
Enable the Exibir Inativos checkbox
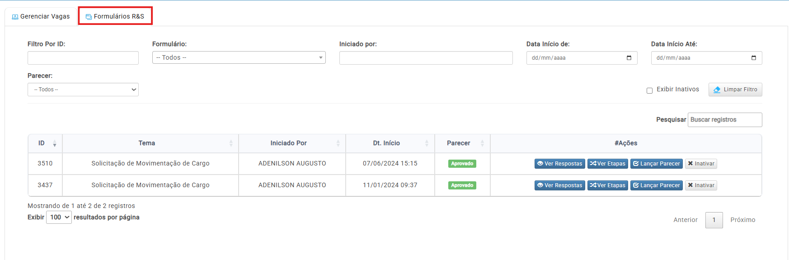click(x=649, y=90)
